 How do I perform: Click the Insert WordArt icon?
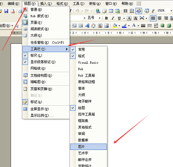point(87,25)
